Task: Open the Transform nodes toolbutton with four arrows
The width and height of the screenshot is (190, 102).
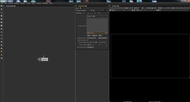Action: click(2, 32)
